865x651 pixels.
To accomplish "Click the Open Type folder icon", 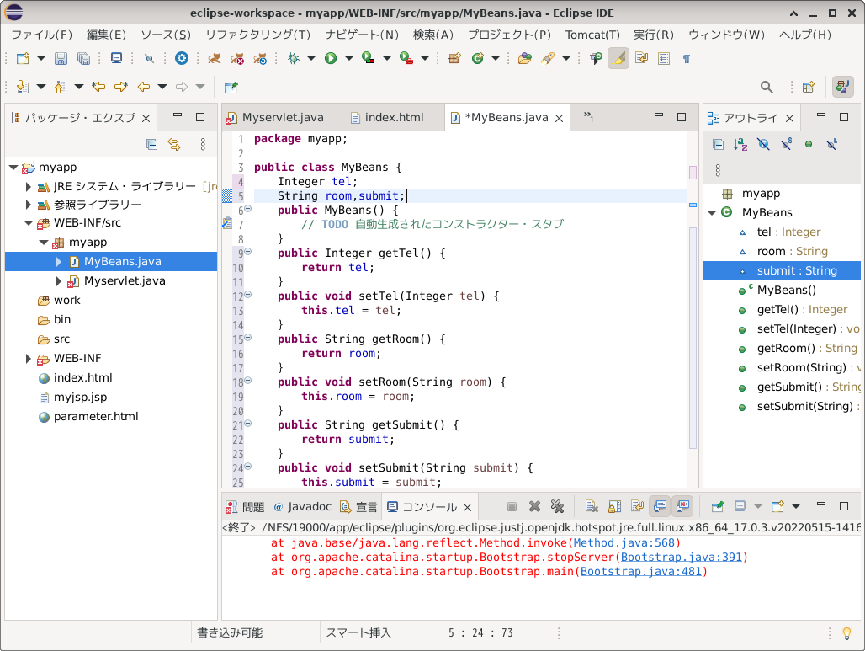I will coord(524,58).
